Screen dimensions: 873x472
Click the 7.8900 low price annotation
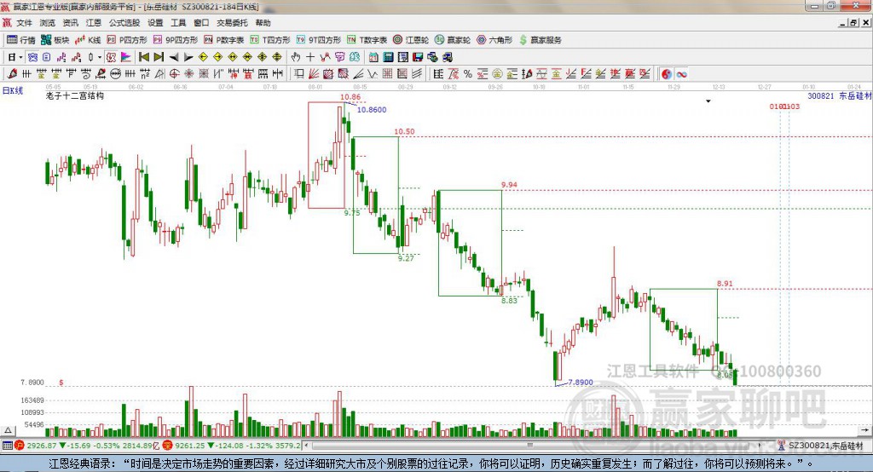[580, 383]
